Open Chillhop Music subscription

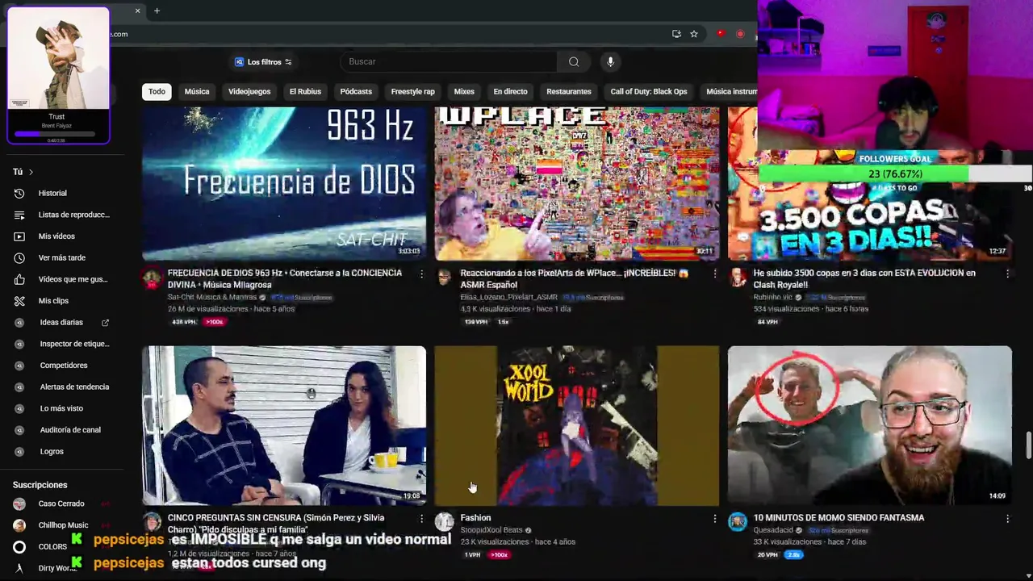[63, 525]
